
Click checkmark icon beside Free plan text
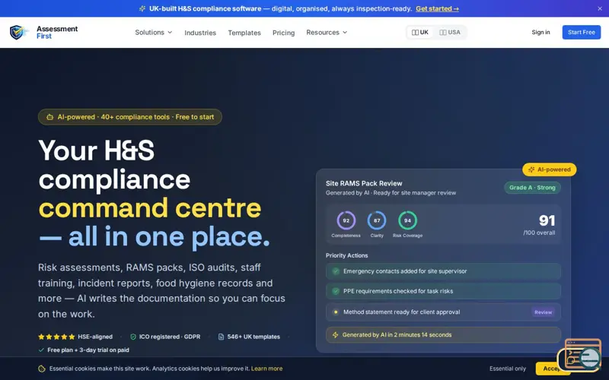(41, 350)
